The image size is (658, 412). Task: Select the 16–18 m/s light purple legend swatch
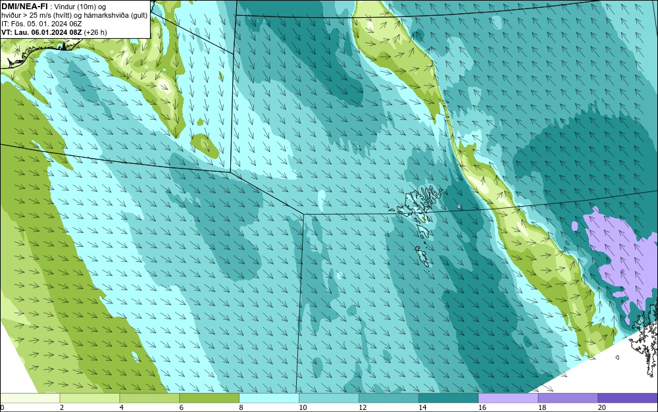click(508, 398)
